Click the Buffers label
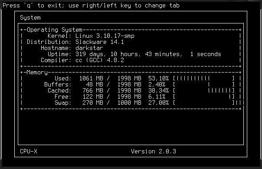Viewport: 262px width, 169px height. pyautogui.click(x=58, y=84)
